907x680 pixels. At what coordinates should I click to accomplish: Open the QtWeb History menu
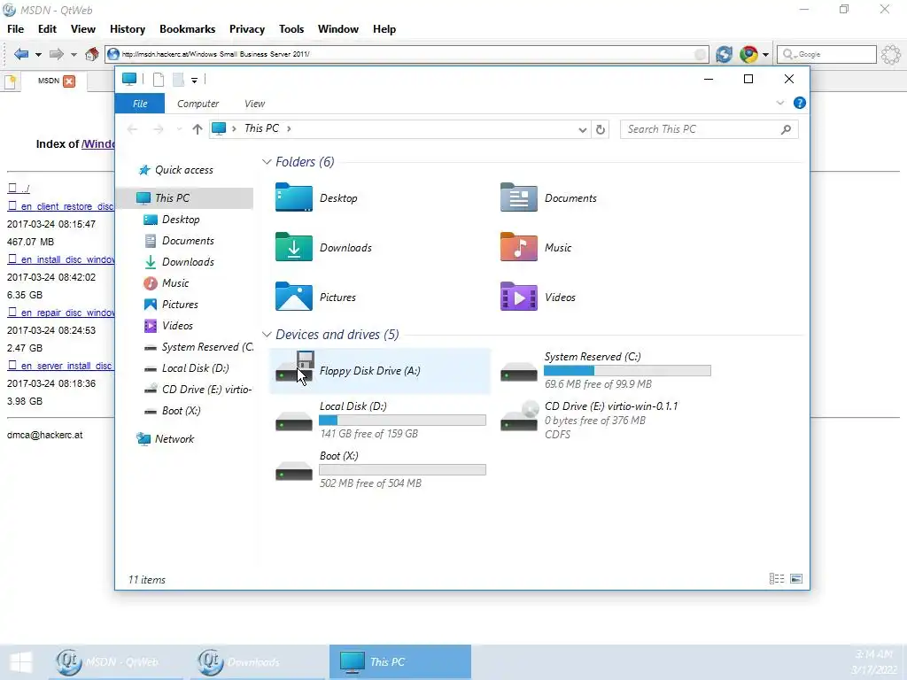tap(128, 29)
